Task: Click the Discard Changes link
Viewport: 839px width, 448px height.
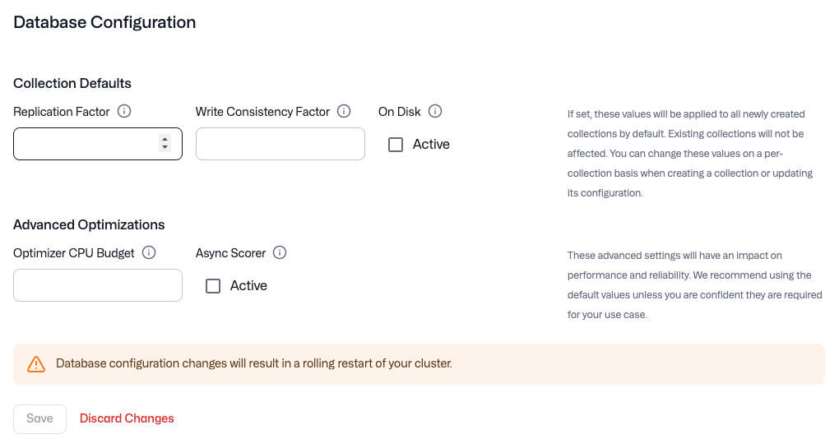Action: tap(127, 418)
